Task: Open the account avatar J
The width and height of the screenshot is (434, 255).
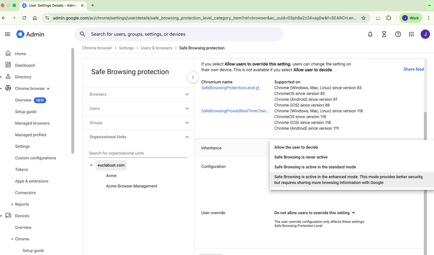Action: click(425, 34)
